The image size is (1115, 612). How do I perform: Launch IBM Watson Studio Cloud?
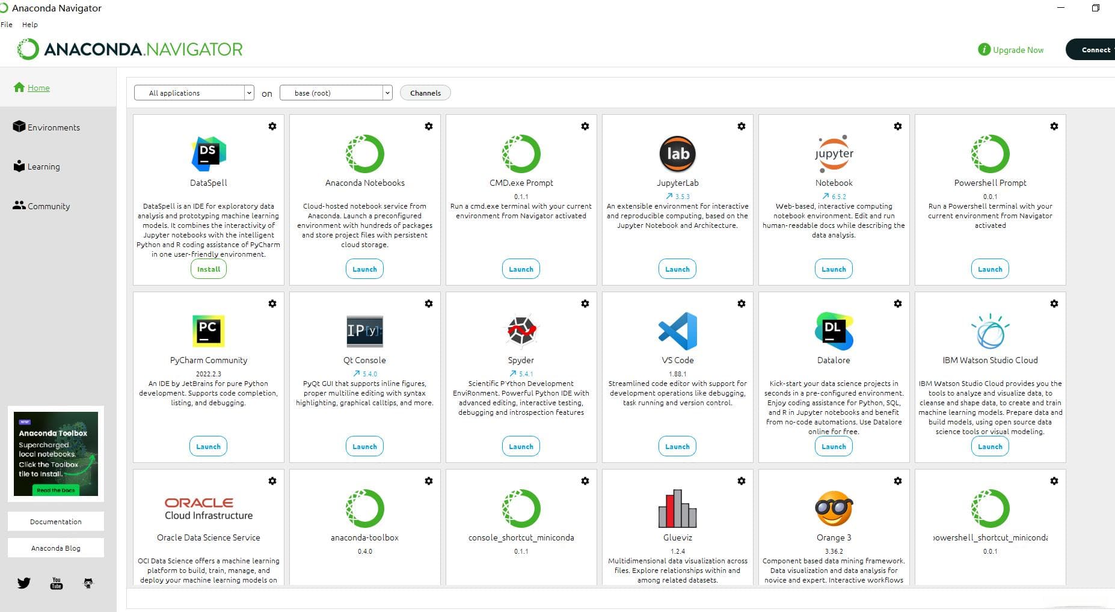point(990,446)
